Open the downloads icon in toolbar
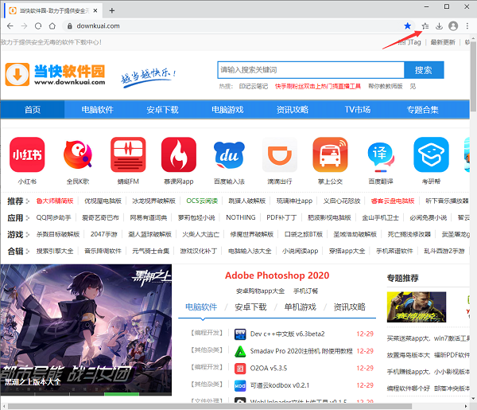477x410 pixels. tap(439, 26)
